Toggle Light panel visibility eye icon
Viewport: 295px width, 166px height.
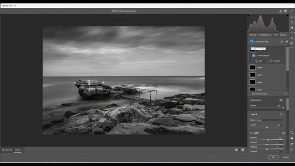tap(283, 133)
